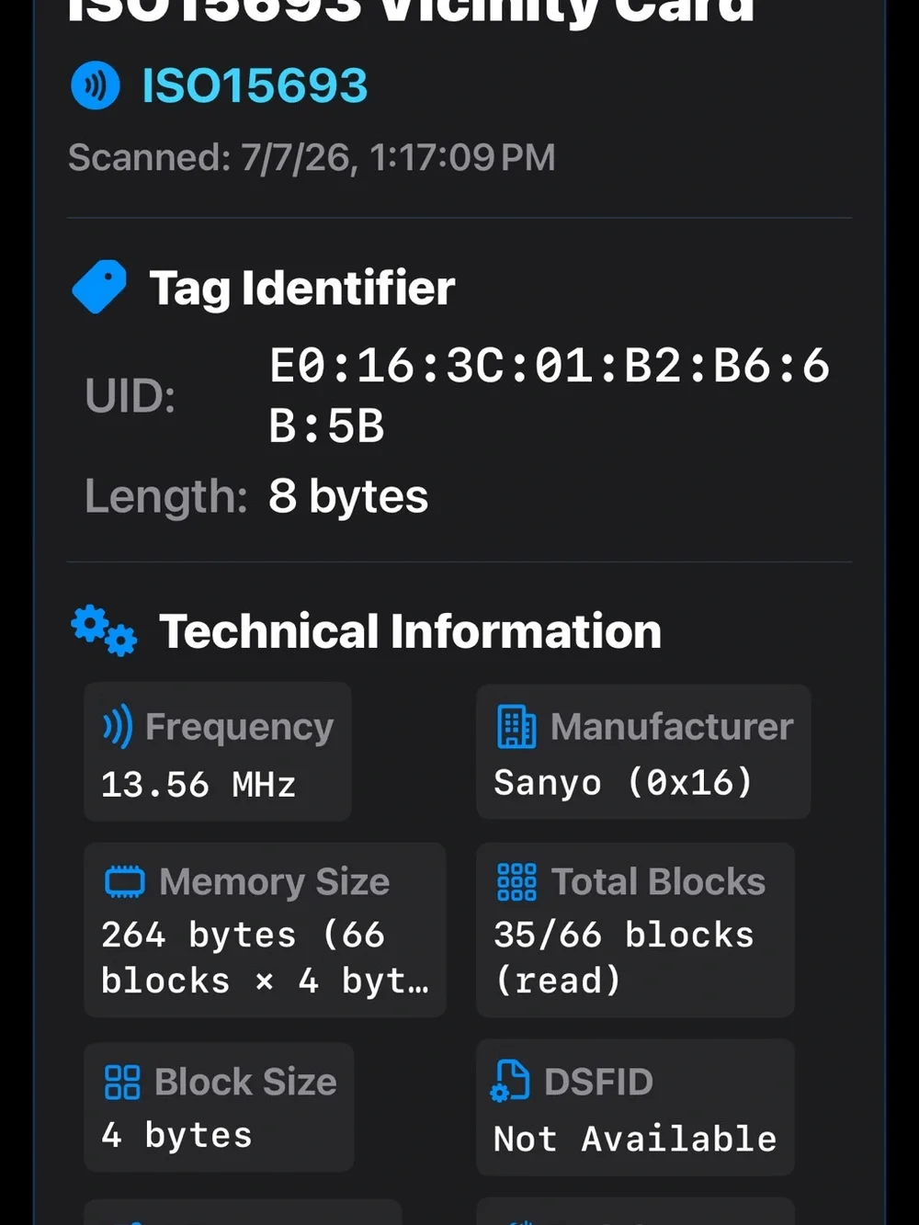919x1225 pixels.
Task: Open the Manufacturer Sanyo (0x16) card
Action: [x=643, y=752]
